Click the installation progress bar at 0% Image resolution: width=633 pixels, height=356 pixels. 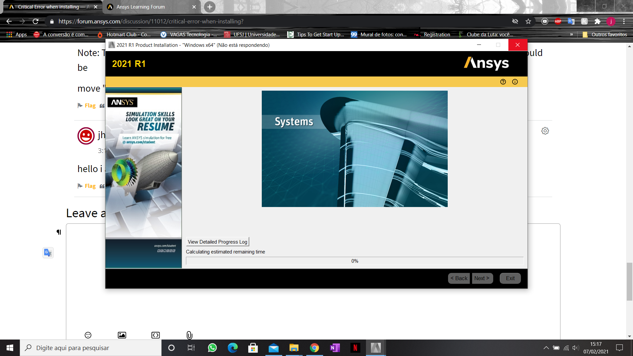pyautogui.click(x=354, y=261)
